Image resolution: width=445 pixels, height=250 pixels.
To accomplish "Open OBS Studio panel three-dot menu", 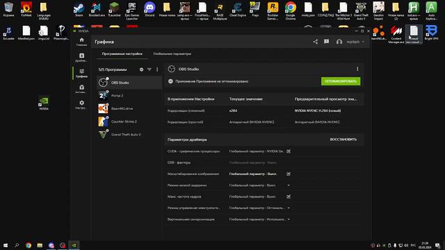I will coord(357,69).
